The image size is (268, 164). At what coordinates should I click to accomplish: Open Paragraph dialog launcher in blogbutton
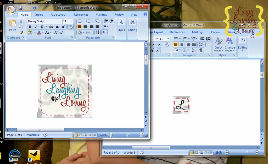click(113, 38)
